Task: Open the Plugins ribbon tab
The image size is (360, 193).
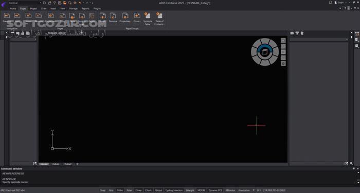Action: (97, 9)
